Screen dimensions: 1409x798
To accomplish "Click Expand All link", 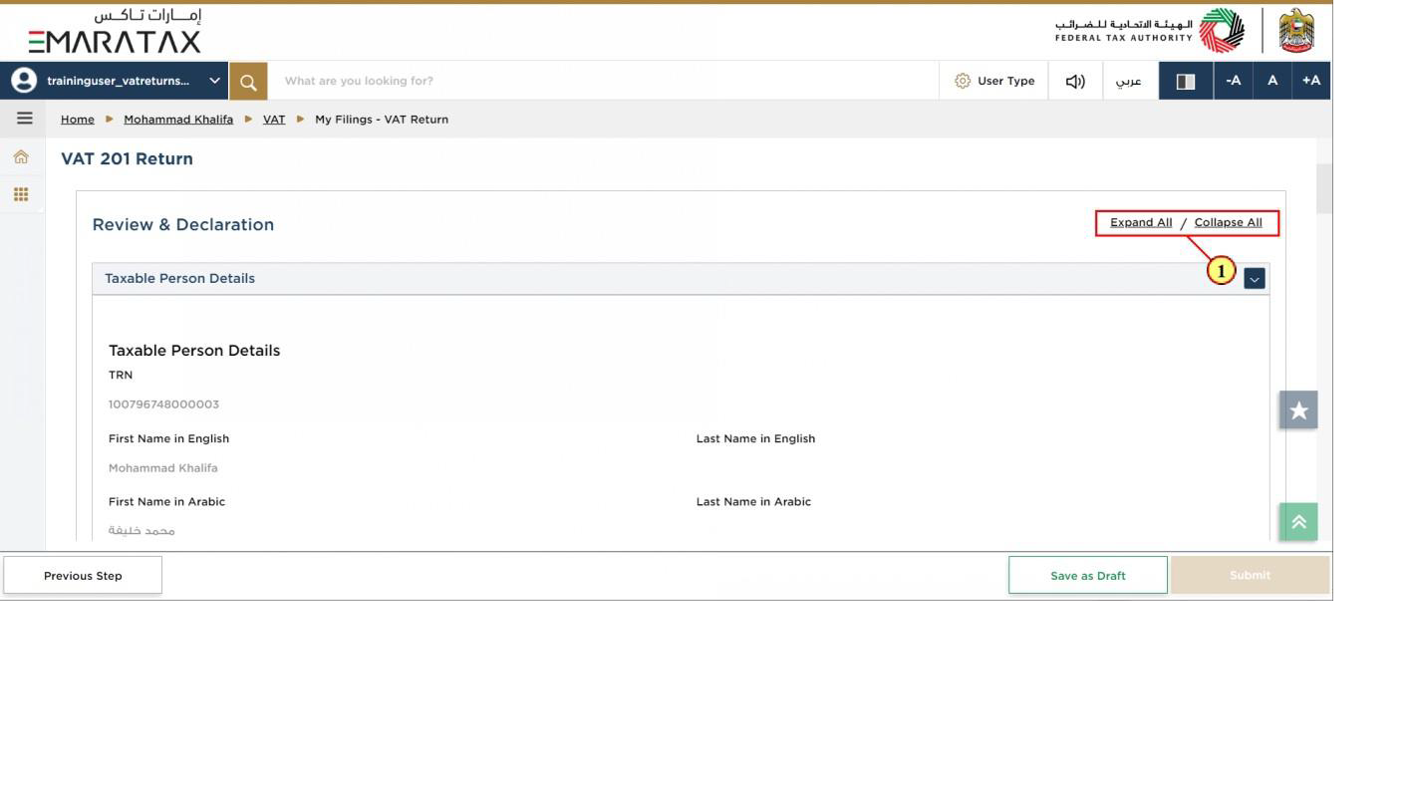I will (1141, 222).
